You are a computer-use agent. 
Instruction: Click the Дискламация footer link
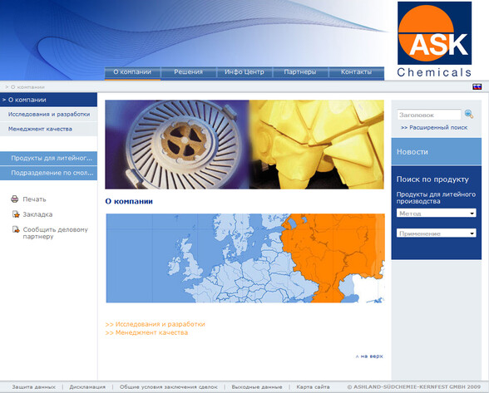[x=87, y=386]
